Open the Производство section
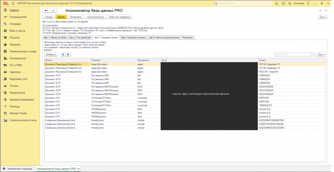This screenshot has height=172, width=334. click(18, 58)
